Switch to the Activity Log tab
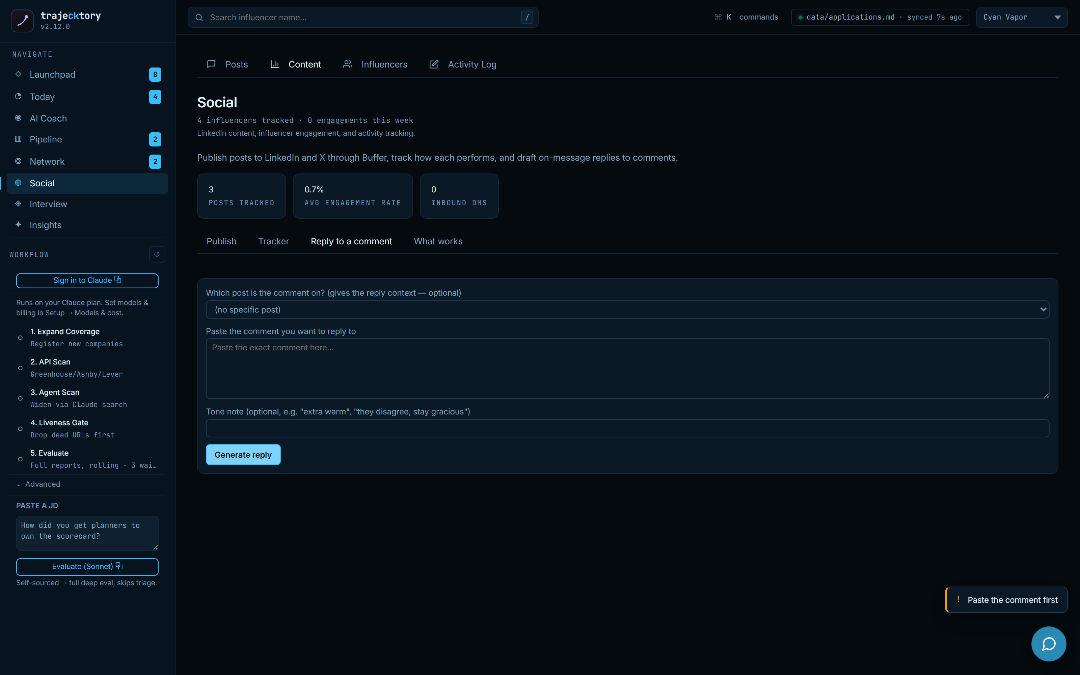This screenshot has width=1080, height=675. [463, 64]
